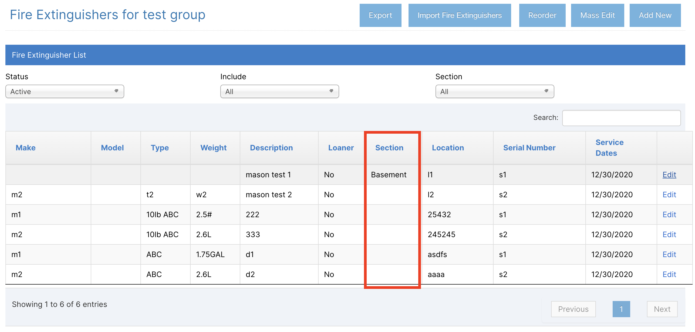Click the Export button
The width and height of the screenshot is (695, 332).
click(x=380, y=15)
